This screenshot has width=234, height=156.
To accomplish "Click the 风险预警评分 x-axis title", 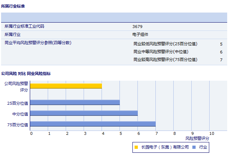I will [197, 138].
